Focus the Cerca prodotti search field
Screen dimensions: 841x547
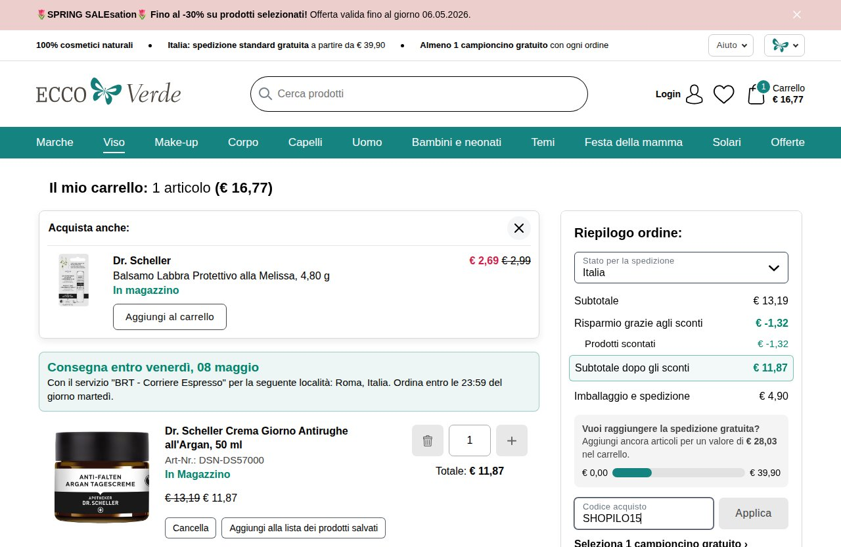coord(419,94)
